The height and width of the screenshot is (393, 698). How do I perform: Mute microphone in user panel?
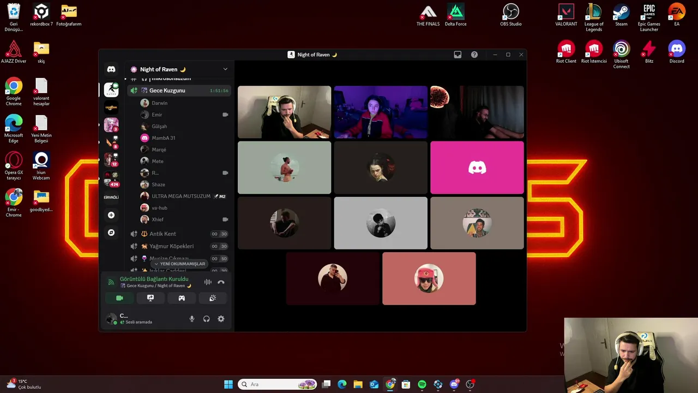click(191, 319)
